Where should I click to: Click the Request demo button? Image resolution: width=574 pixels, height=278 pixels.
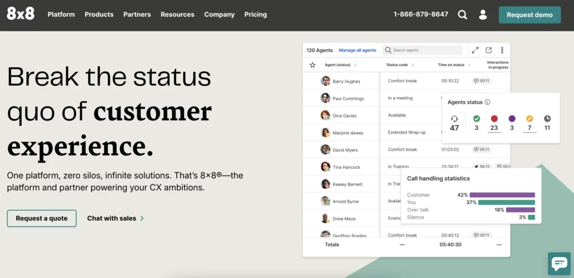[x=530, y=15]
